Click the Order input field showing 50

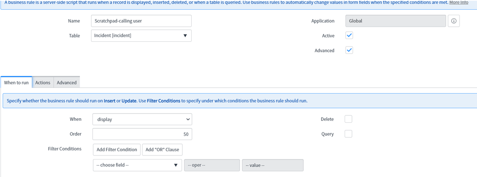pos(142,134)
